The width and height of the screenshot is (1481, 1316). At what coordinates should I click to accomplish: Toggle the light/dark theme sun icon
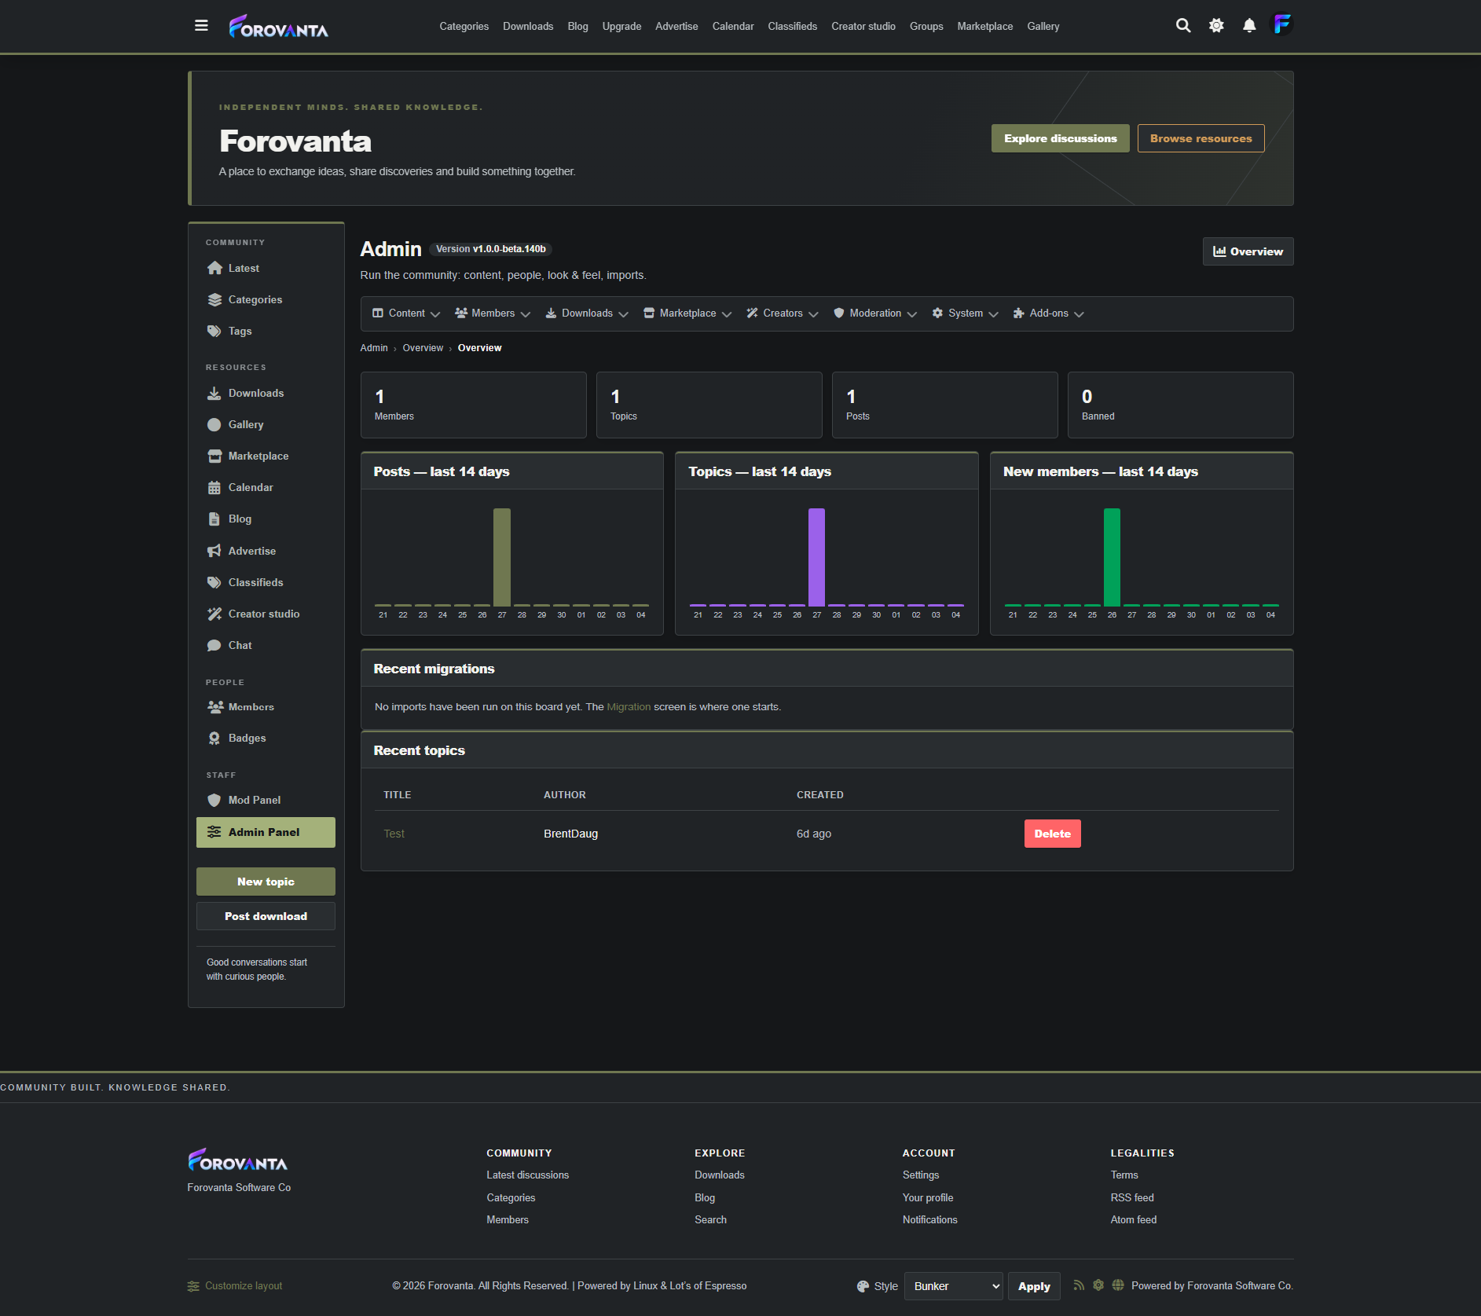click(x=1216, y=26)
